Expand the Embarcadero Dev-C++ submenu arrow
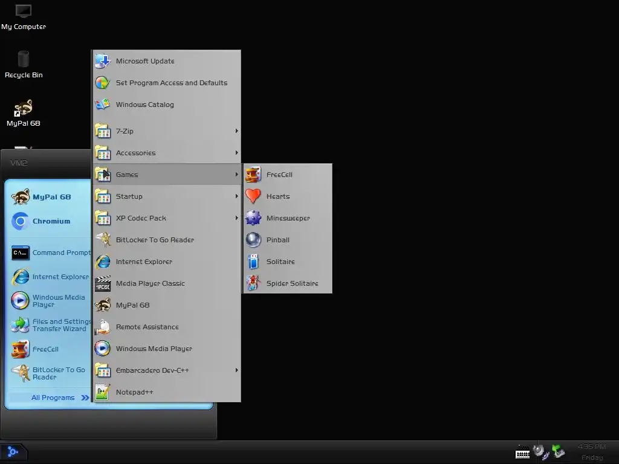619x464 pixels. coord(236,370)
